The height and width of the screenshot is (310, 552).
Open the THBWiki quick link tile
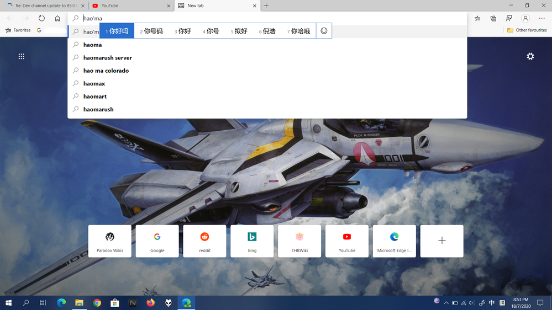click(x=299, y=241)
